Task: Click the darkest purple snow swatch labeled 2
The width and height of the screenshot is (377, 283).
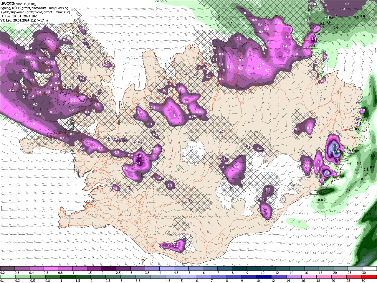Action: click(109, 269)
